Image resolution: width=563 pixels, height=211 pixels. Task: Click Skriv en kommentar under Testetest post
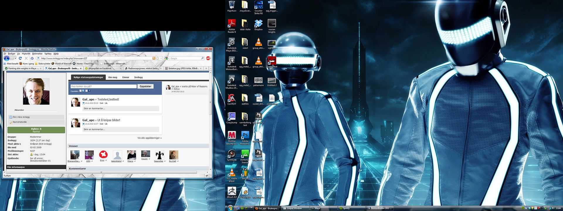click(121, 108)
